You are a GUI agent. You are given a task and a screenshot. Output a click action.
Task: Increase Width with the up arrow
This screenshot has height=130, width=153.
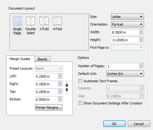[x=141, y=31]
